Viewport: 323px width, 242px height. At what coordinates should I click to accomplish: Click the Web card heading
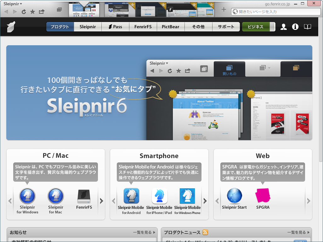point(263,156)
